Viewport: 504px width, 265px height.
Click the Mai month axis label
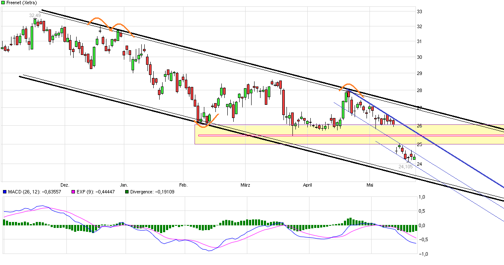[370, 185]
